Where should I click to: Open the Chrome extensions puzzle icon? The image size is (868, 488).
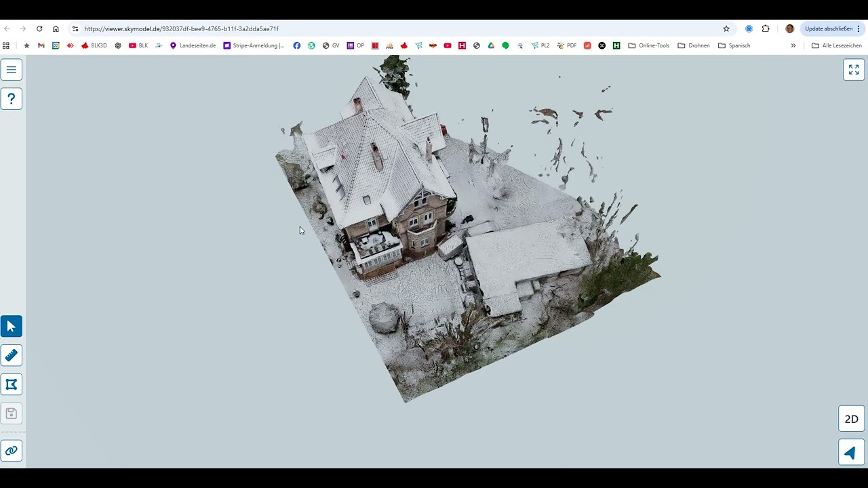[x=766, y=29]
